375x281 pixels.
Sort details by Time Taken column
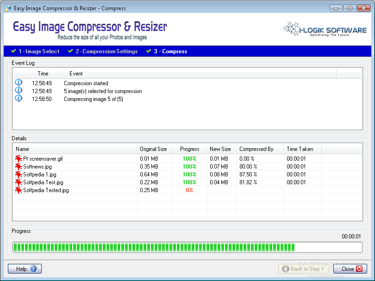(x=303, y=149)
